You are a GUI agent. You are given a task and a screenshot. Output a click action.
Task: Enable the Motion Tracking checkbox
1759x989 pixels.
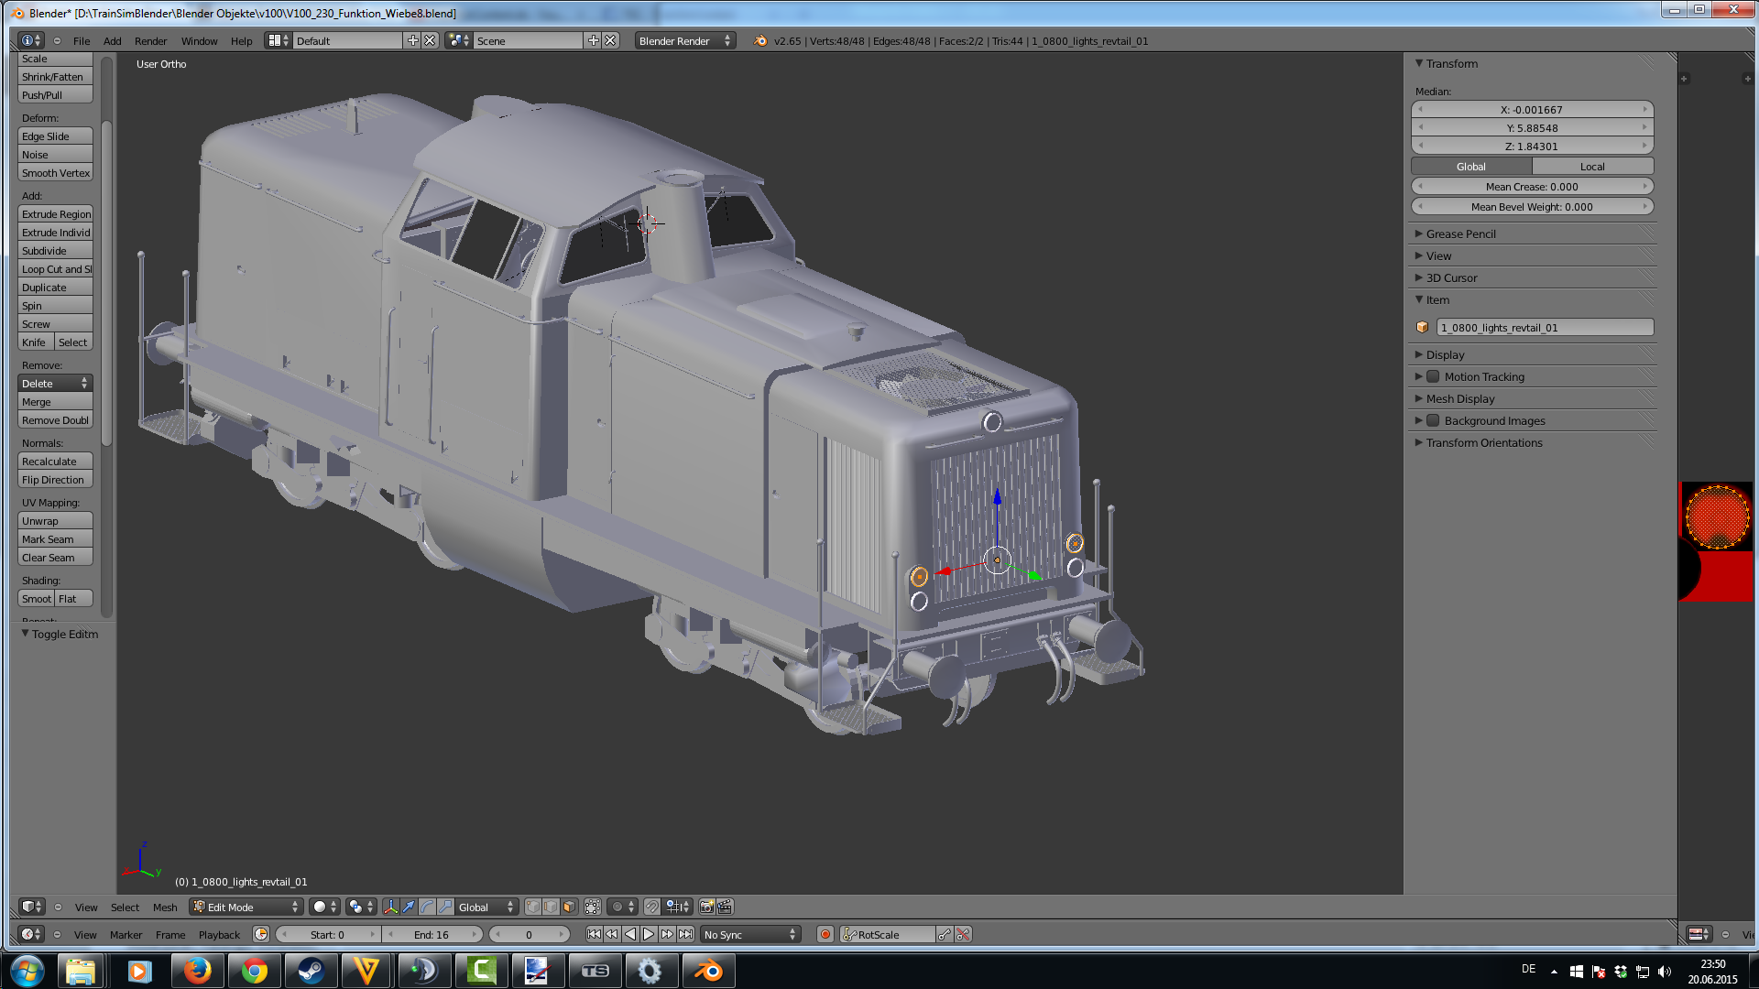coord(1433,376)
